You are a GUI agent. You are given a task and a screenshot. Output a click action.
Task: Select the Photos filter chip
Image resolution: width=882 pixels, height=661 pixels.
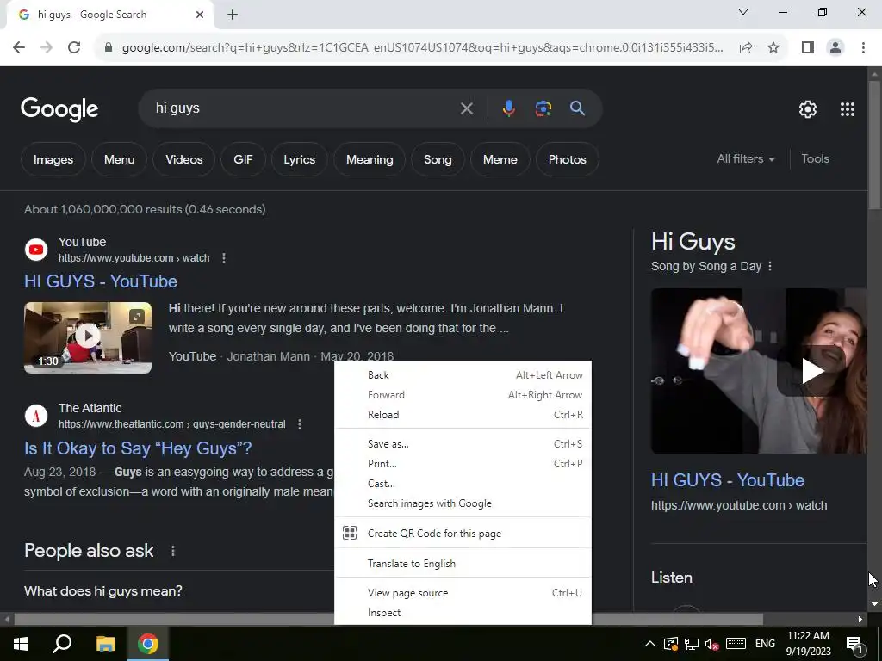coord(567,159)
